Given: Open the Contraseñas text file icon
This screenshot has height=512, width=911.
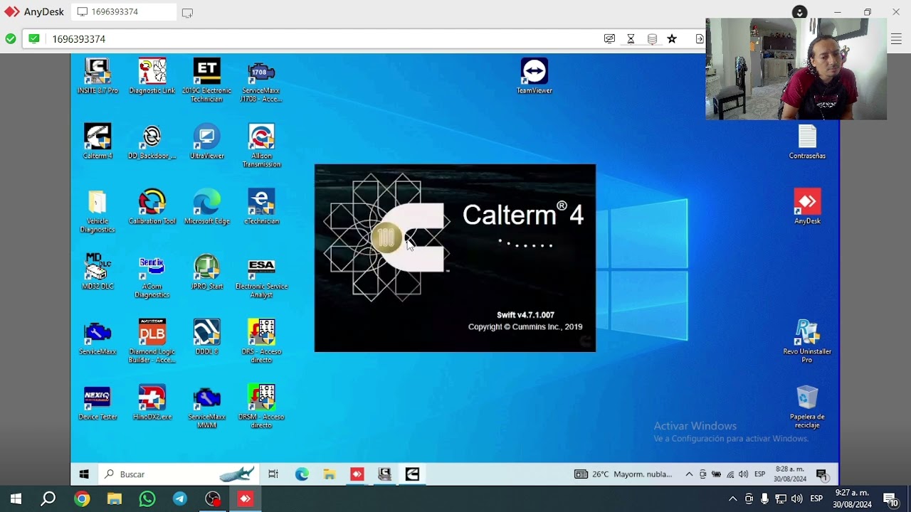Looking at the screenshot, I should tap(807, 142).
